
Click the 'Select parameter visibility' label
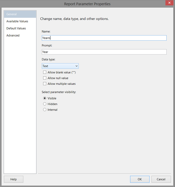tap(59, 92)
